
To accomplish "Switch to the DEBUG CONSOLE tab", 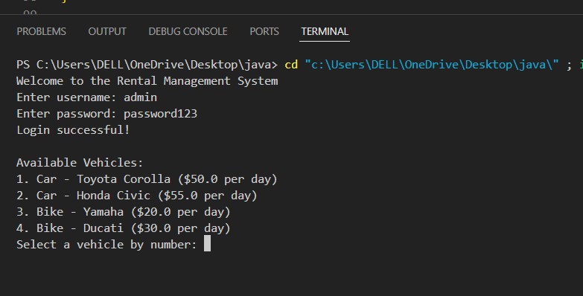I will tap(188, 31).
